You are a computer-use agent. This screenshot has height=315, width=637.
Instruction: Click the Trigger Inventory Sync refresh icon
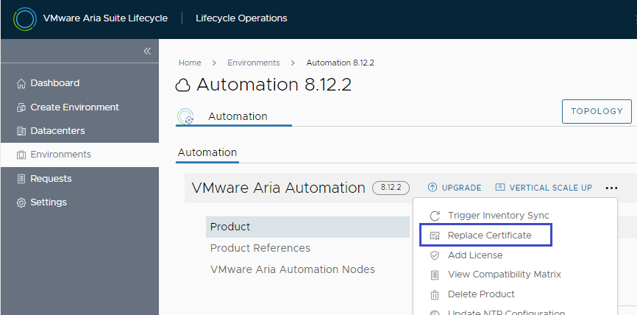tap(435, 216)
